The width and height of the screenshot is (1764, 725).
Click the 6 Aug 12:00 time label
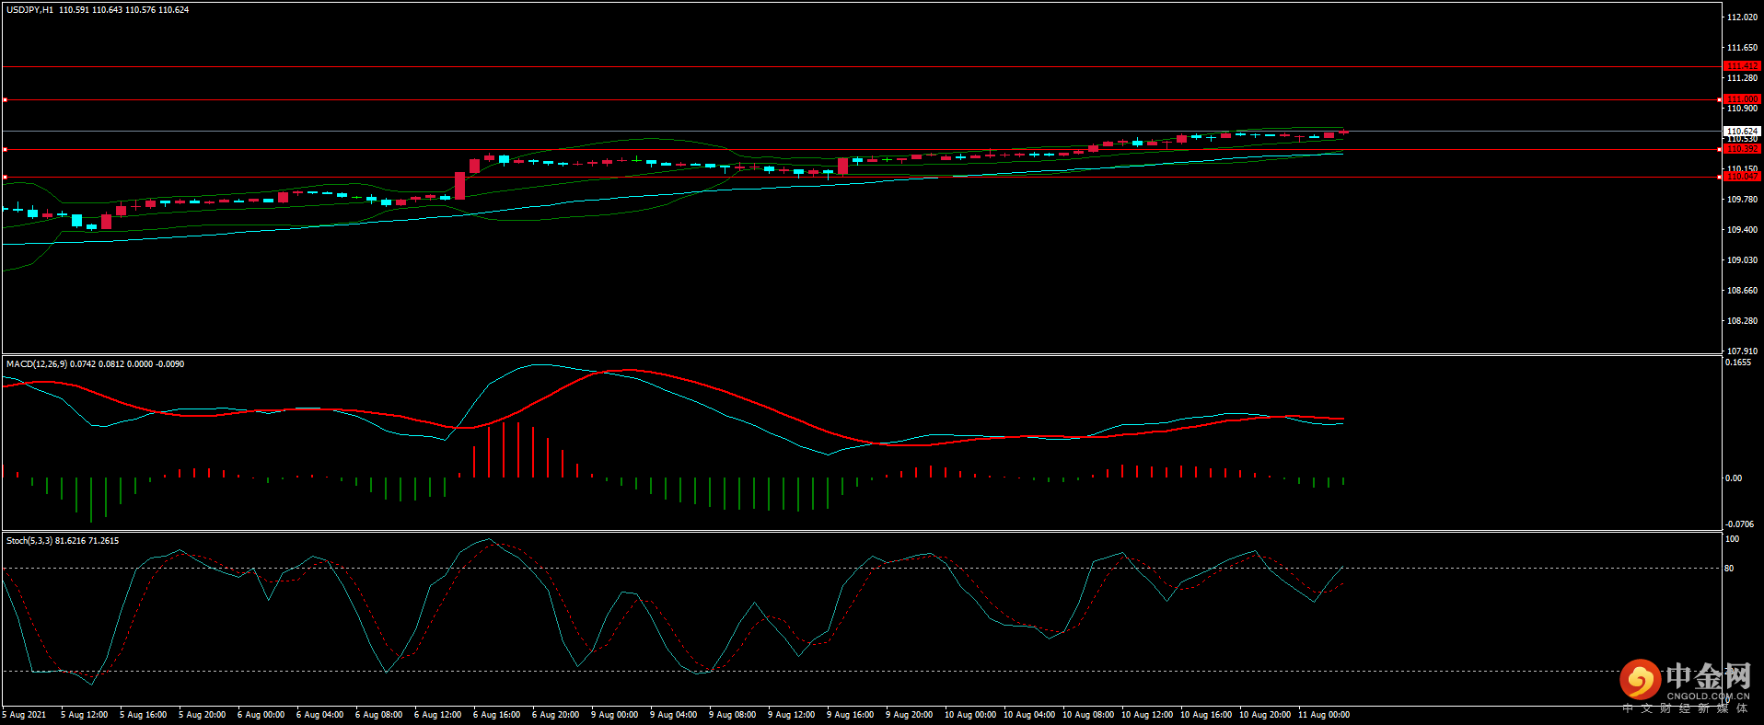point(437,715)
